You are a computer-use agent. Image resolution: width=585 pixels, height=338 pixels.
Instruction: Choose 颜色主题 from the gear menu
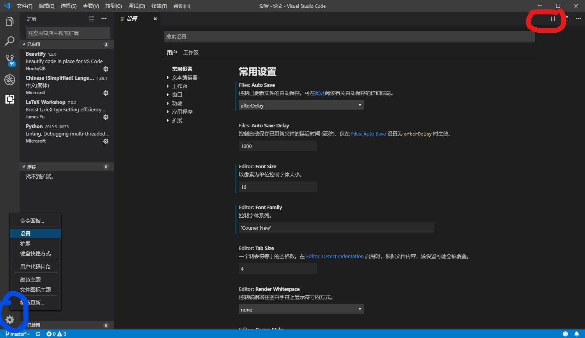[x=35, y=280]
